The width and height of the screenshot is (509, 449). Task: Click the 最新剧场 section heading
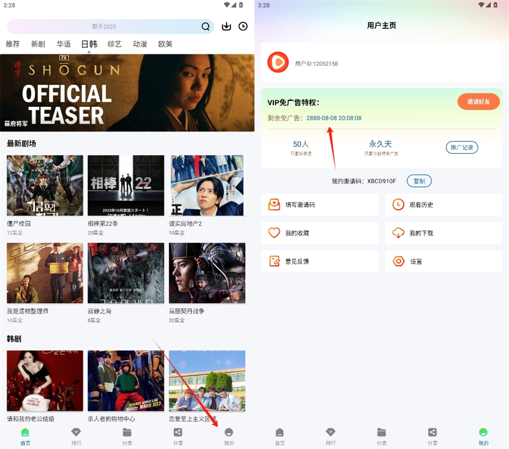[21, 143]
